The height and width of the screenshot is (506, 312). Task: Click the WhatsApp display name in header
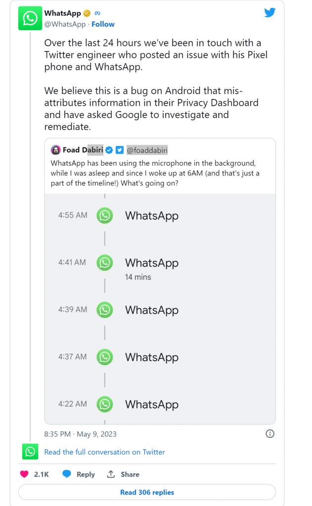pyautogui.click(x=62, y=14)
